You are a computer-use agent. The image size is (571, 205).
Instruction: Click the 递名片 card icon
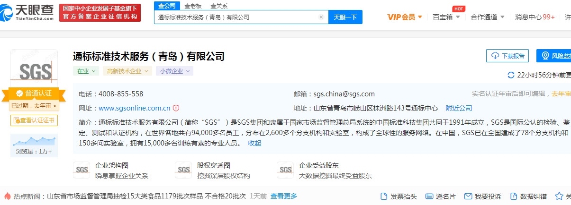[429, 196]
